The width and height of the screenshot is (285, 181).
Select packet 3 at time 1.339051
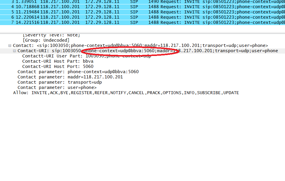click(x=117, y=1)
